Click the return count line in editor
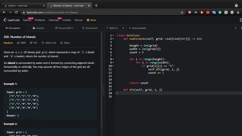Viewport: 242px width, 136px height. [x=139, y=83]
